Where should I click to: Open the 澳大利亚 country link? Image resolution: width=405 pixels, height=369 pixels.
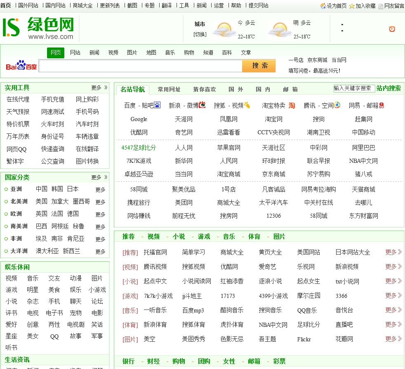(x=47, y=251)
